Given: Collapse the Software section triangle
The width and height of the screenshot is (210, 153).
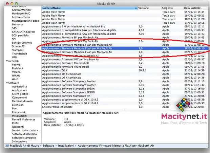Looking at the screenshot, I should tap(7, 83).
